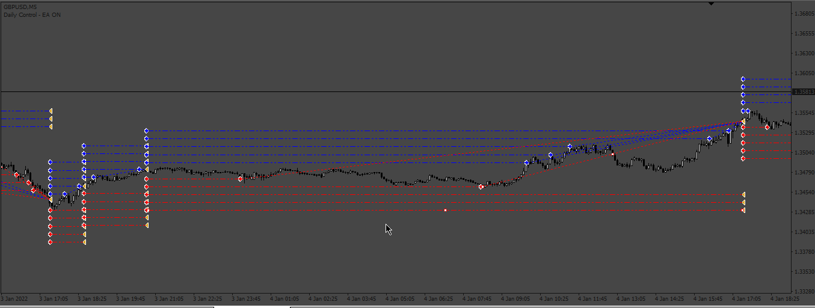Select the bottom red arrow in the 3 Jan 17:05 column
The width and height of the screenshot is (815, 308).
pos(50,242)
